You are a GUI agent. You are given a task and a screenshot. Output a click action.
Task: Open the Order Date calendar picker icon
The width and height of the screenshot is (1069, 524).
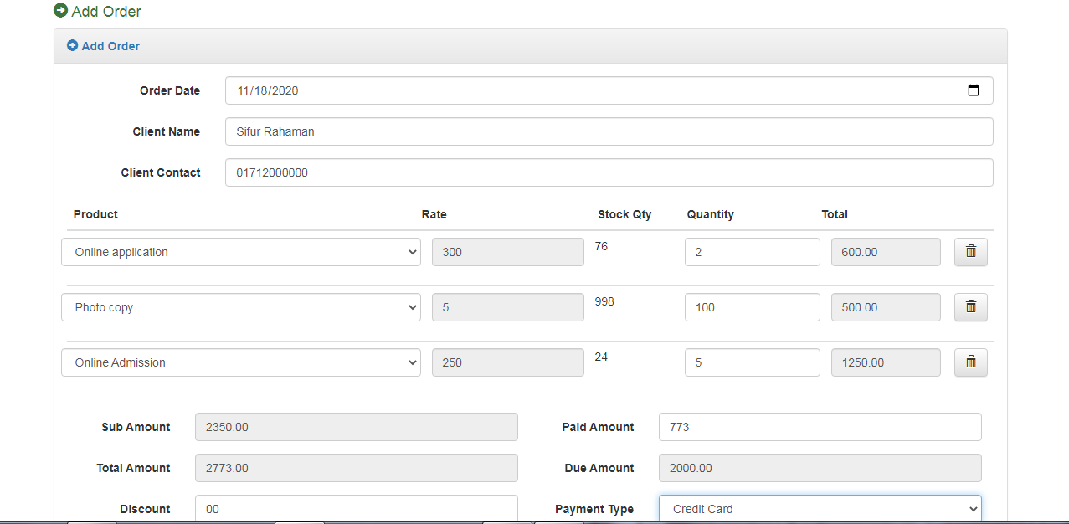[973, 90]
